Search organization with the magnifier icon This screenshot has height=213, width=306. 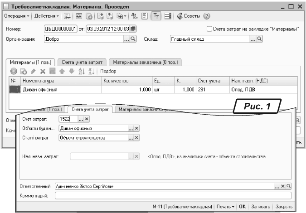133,39
